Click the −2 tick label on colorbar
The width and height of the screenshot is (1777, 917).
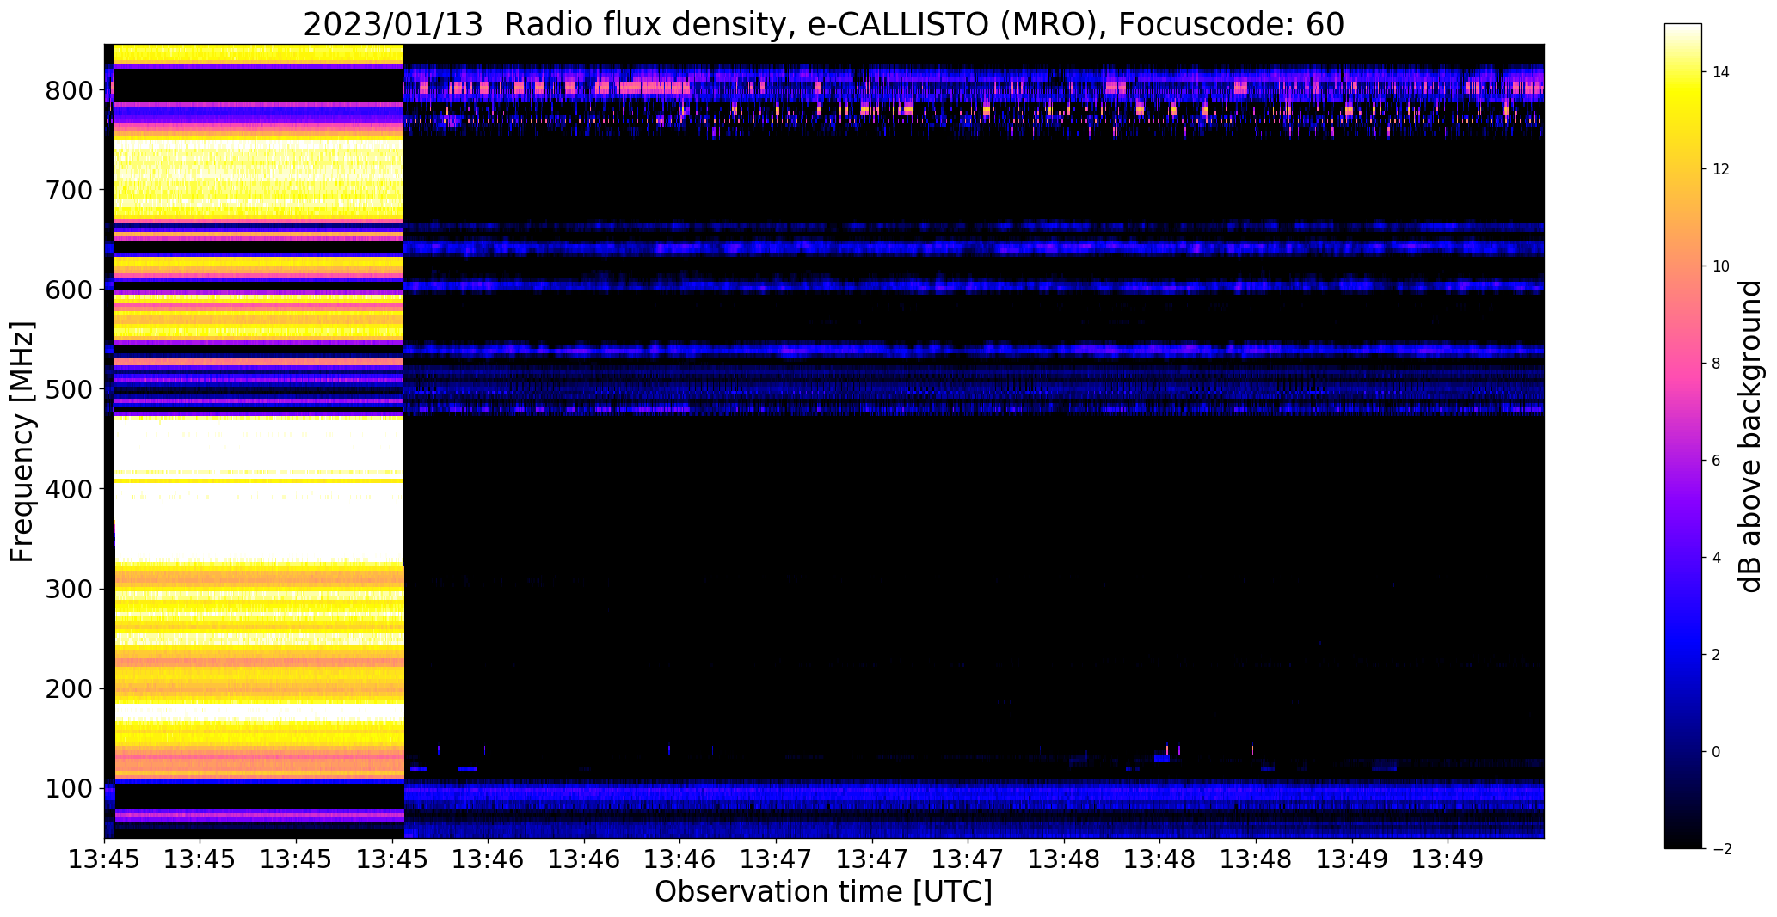point(1721,849)
